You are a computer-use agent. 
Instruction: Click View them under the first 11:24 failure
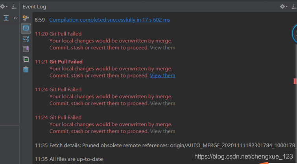pyautogui.click(x=162, y=103)
